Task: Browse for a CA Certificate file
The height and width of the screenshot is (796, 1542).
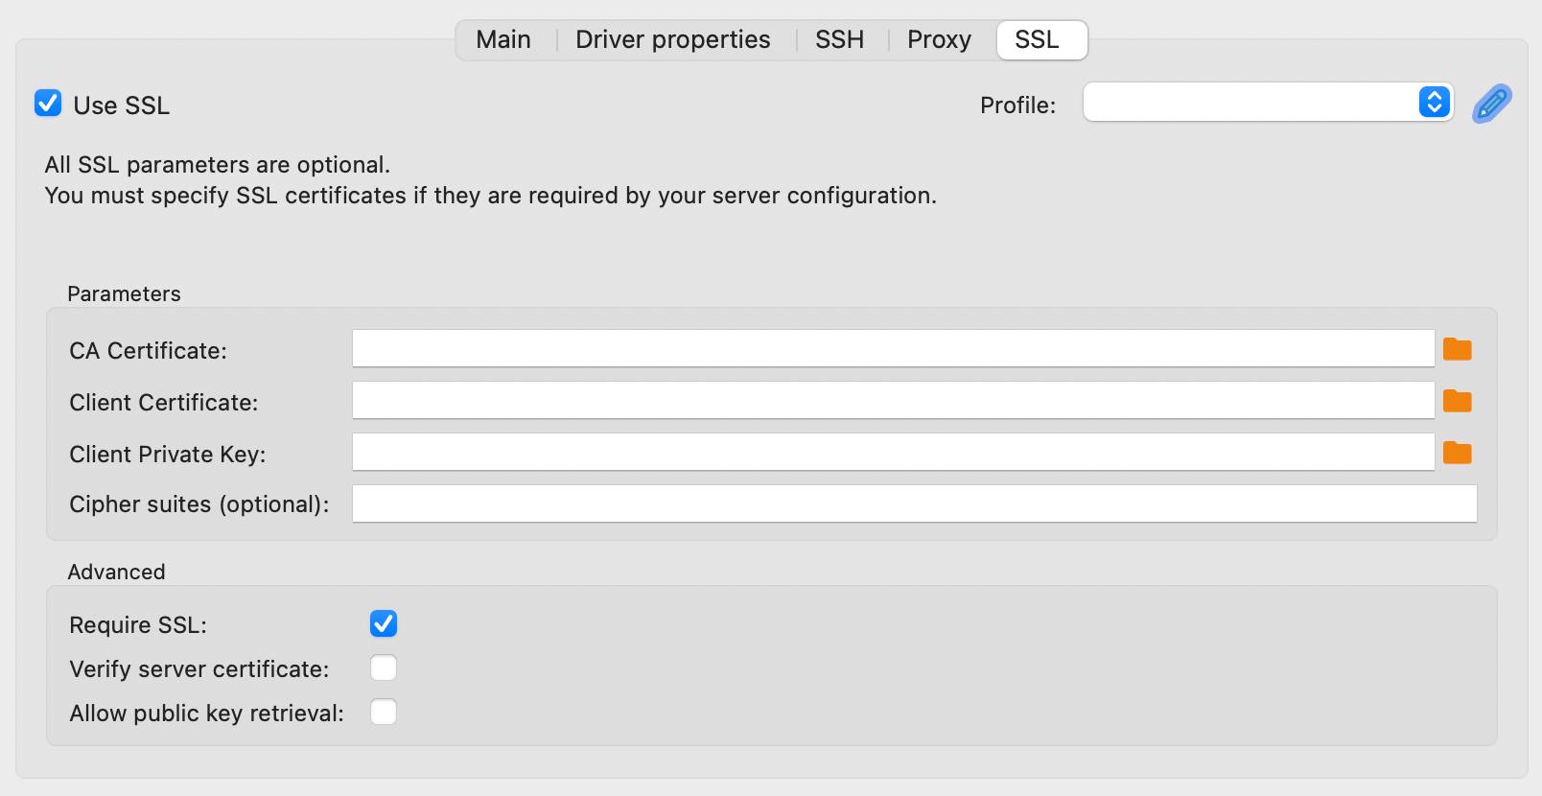Action: pyautogui.click(x=1458, y=348)
